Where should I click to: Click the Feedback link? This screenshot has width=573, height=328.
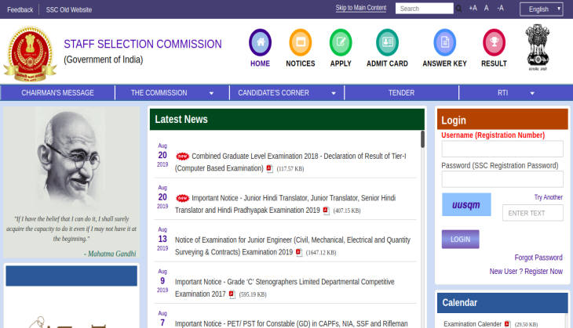coord(20,10)
